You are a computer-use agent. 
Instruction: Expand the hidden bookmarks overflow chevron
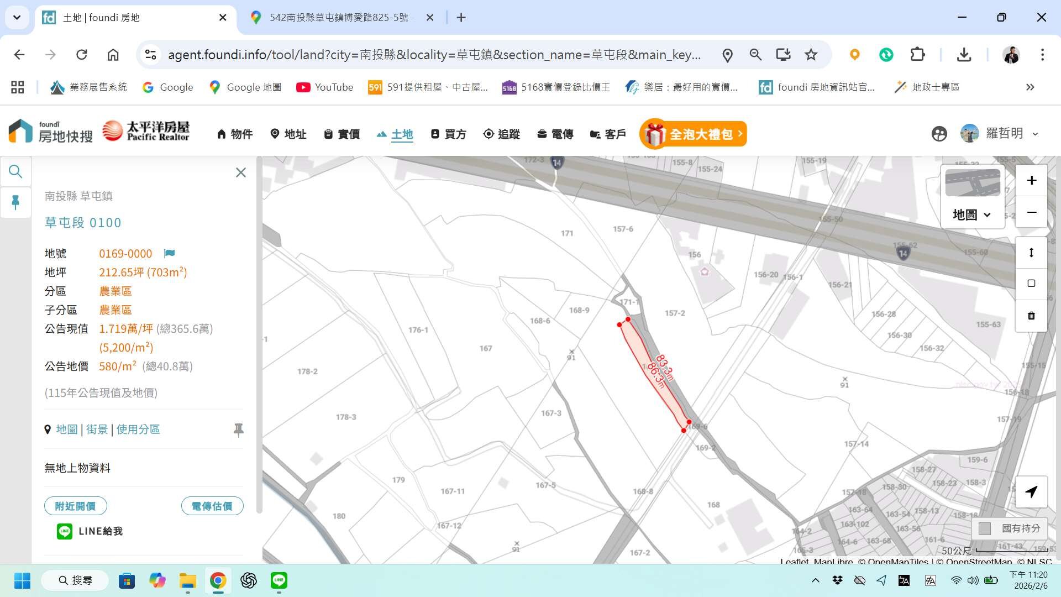click(x=1030, y=87)
